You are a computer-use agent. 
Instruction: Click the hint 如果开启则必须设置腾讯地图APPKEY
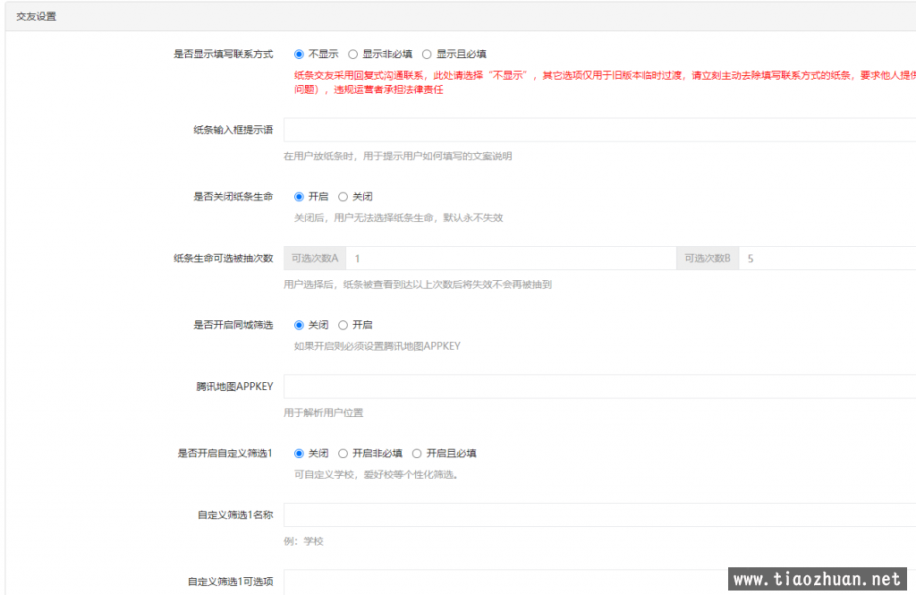[377, 346]
